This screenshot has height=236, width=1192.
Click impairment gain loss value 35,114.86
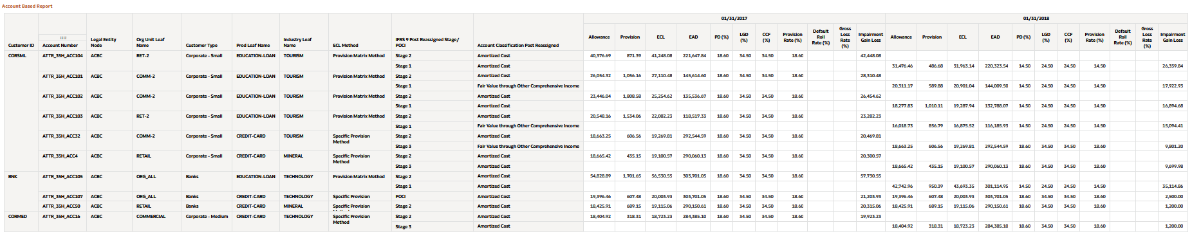1172,186
